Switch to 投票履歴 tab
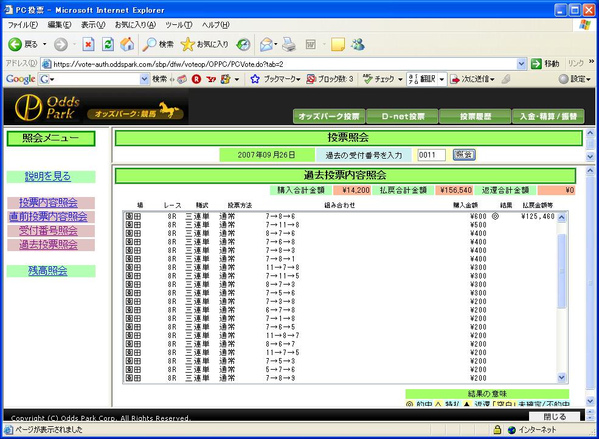Screen dimensions: 599x439 (x=475, y=116)
